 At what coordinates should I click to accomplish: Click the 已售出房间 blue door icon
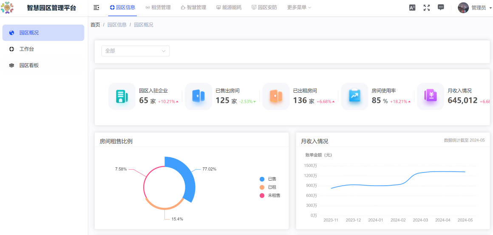coord(198,96)
